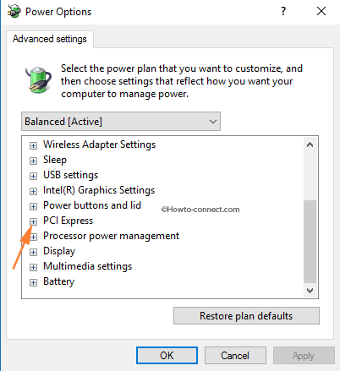Open the Balanced [Active] power plan dropdown
Image resolution: width=340 pixels, height=371 pixels.
pos(121,122)
